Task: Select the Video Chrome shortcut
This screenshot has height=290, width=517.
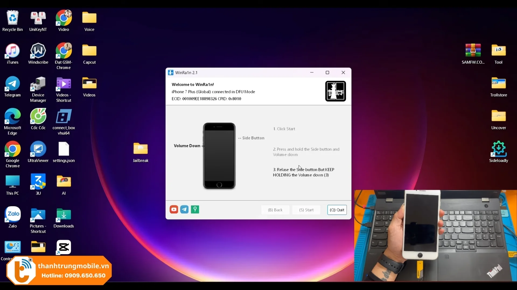Action: (64, 21)
